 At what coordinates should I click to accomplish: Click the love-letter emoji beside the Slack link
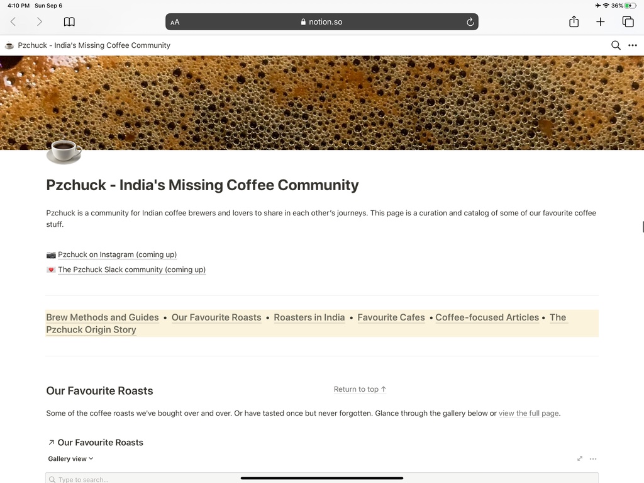pyautogui.click(x=51, y=270)
